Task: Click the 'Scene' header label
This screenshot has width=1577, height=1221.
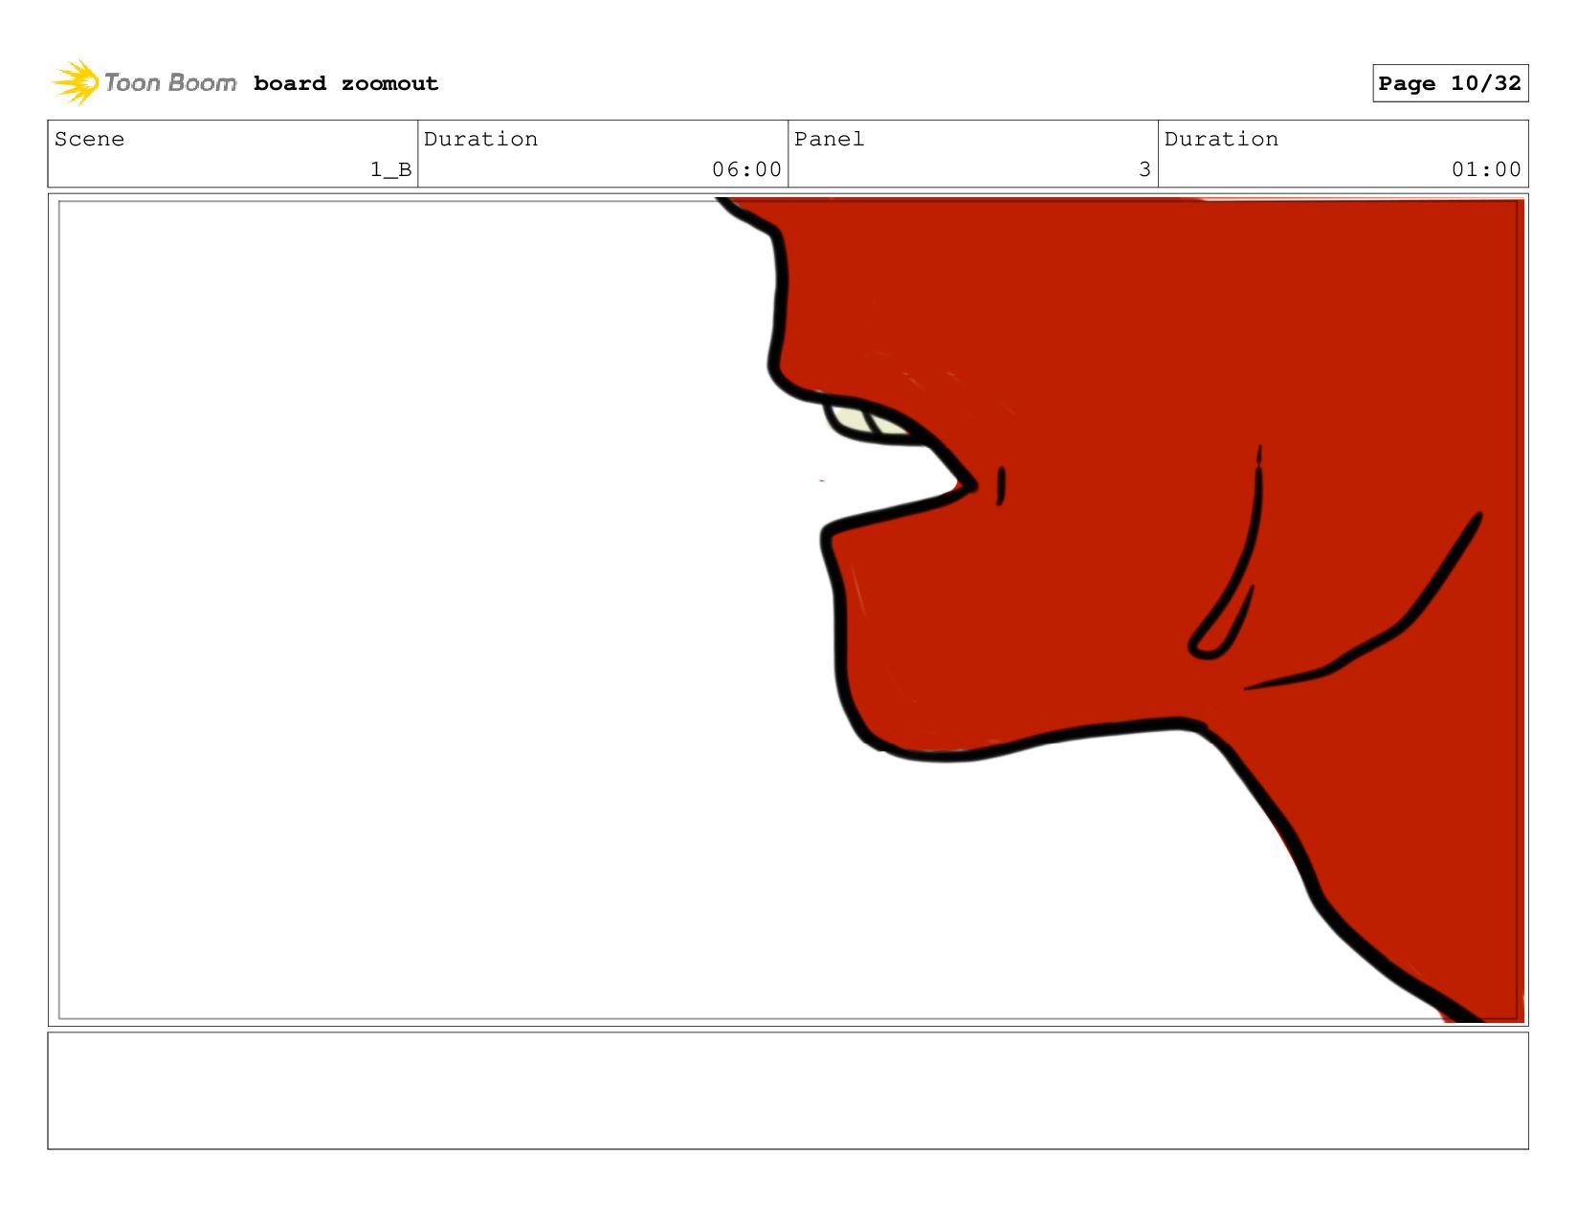Action: tap(89, 139)
